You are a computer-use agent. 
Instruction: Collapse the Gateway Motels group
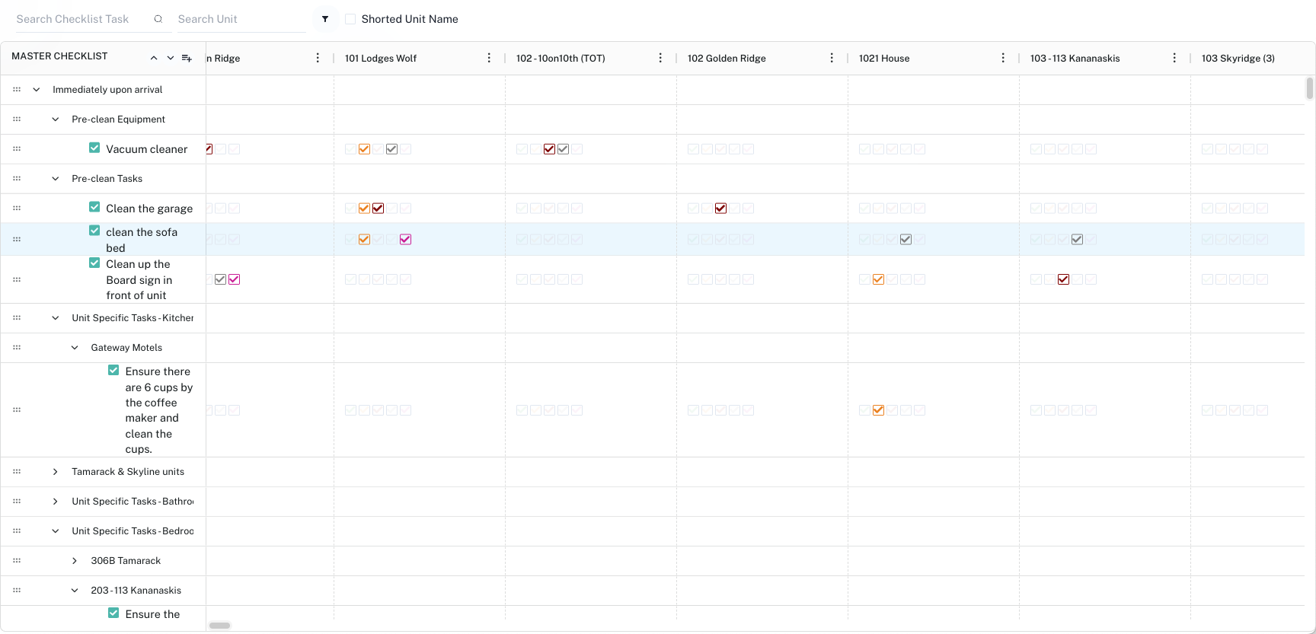pos(74,348)
